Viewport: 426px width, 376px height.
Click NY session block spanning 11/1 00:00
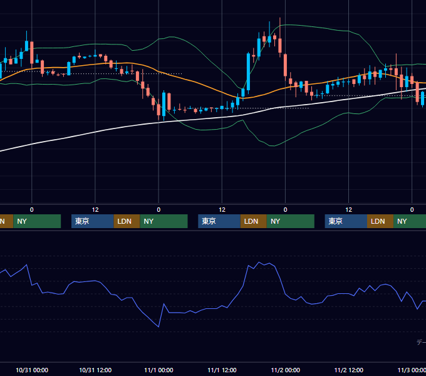[164, 221]
